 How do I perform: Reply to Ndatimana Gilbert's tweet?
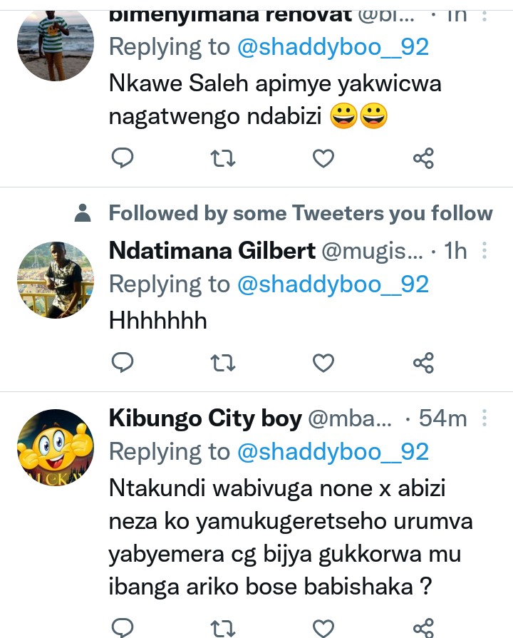pyautogui.click(x=123, y=363)
